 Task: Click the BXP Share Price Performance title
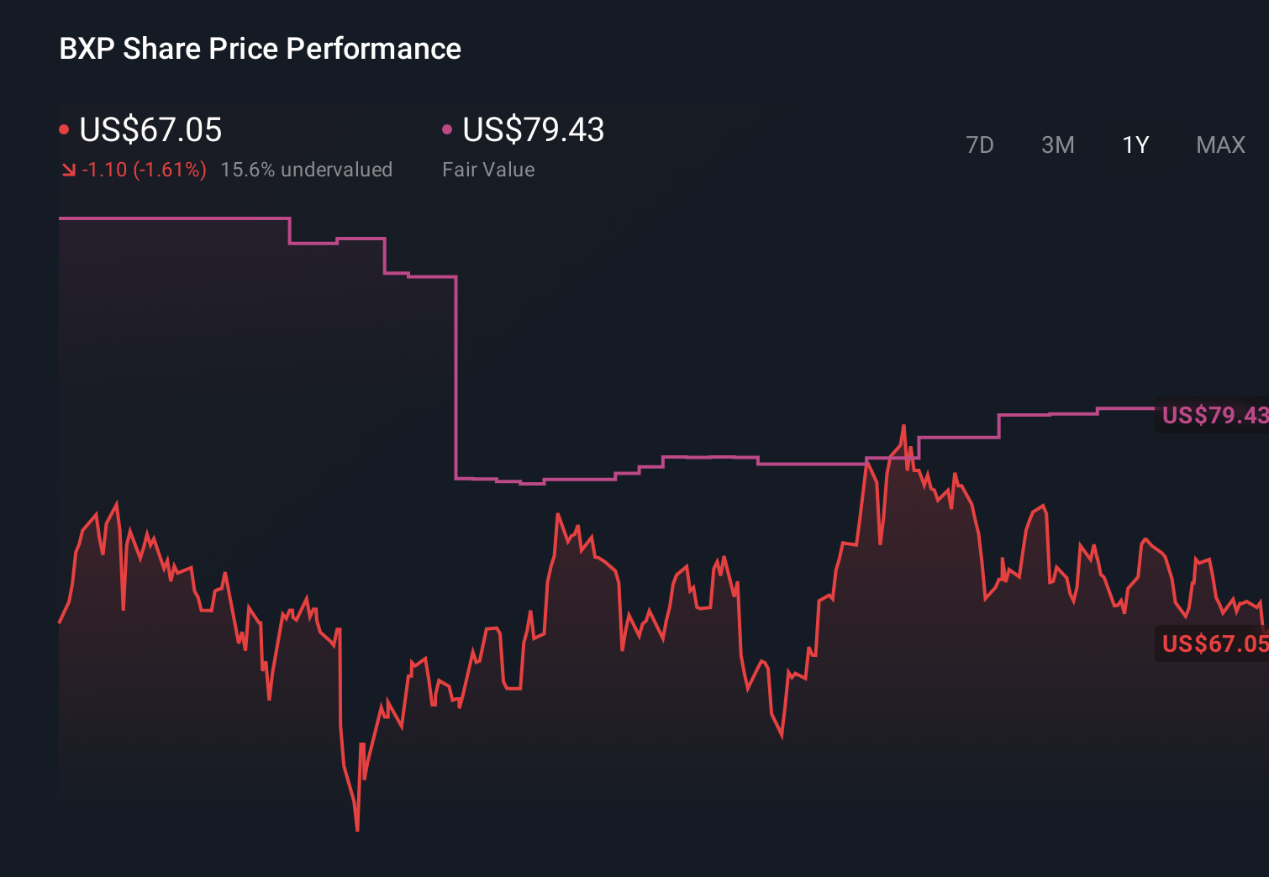pos(260,49)
